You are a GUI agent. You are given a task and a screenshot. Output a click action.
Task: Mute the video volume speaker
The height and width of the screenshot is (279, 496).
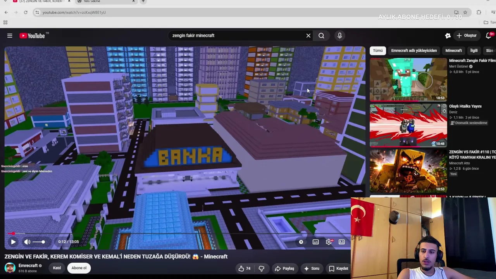(x=27, y=242)
